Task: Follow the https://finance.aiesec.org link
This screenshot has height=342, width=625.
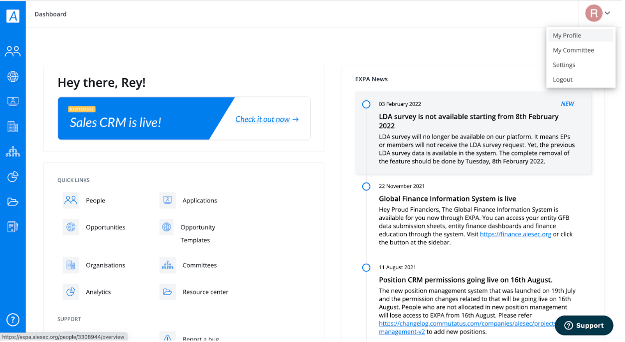Action: click(x=515, y=234)
